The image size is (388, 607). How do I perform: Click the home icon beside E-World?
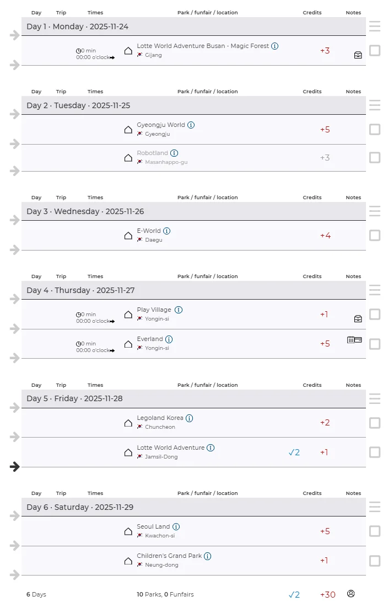point(128,236)
